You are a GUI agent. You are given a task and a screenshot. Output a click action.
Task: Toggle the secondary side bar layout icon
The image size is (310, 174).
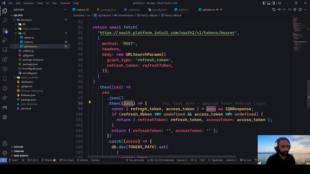coord(273,3)
